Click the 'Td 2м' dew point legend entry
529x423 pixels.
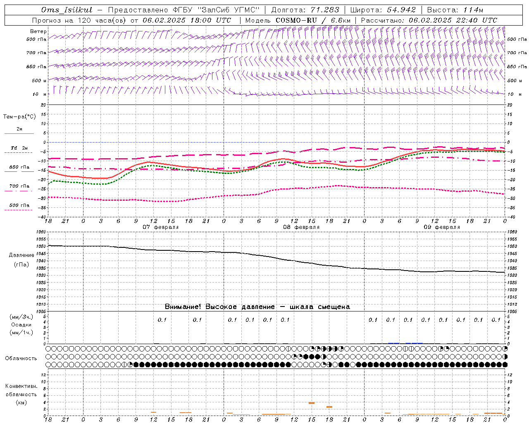coord(19,148)
